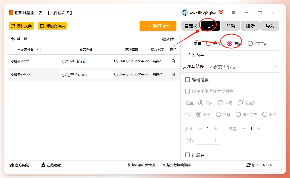Image resolution: width=290 pixels, height=178 pixels.
Task: Select source file 小红书2.docx row
Action: coord(21,74)
